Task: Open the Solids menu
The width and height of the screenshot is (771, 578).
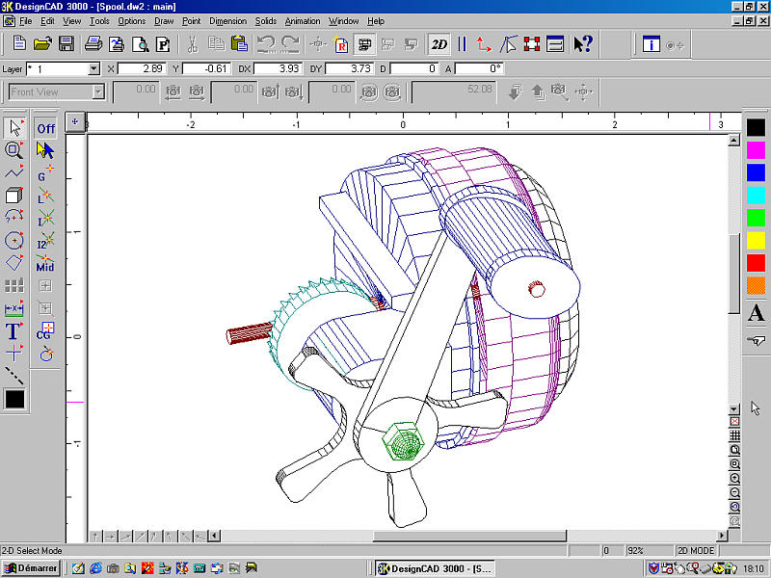Action: pyautogui.click(x=265, y=20)
